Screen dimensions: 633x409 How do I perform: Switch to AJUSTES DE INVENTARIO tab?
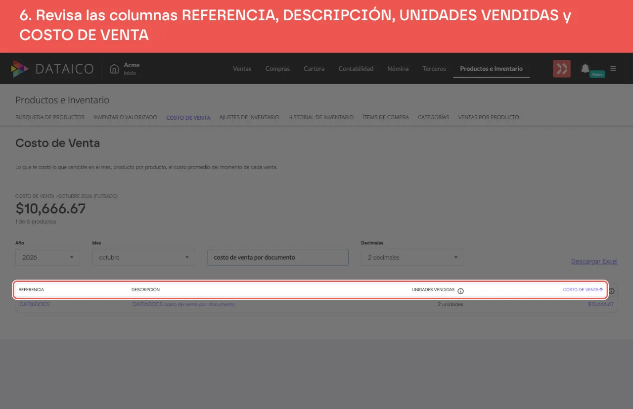tap(249, 117)
